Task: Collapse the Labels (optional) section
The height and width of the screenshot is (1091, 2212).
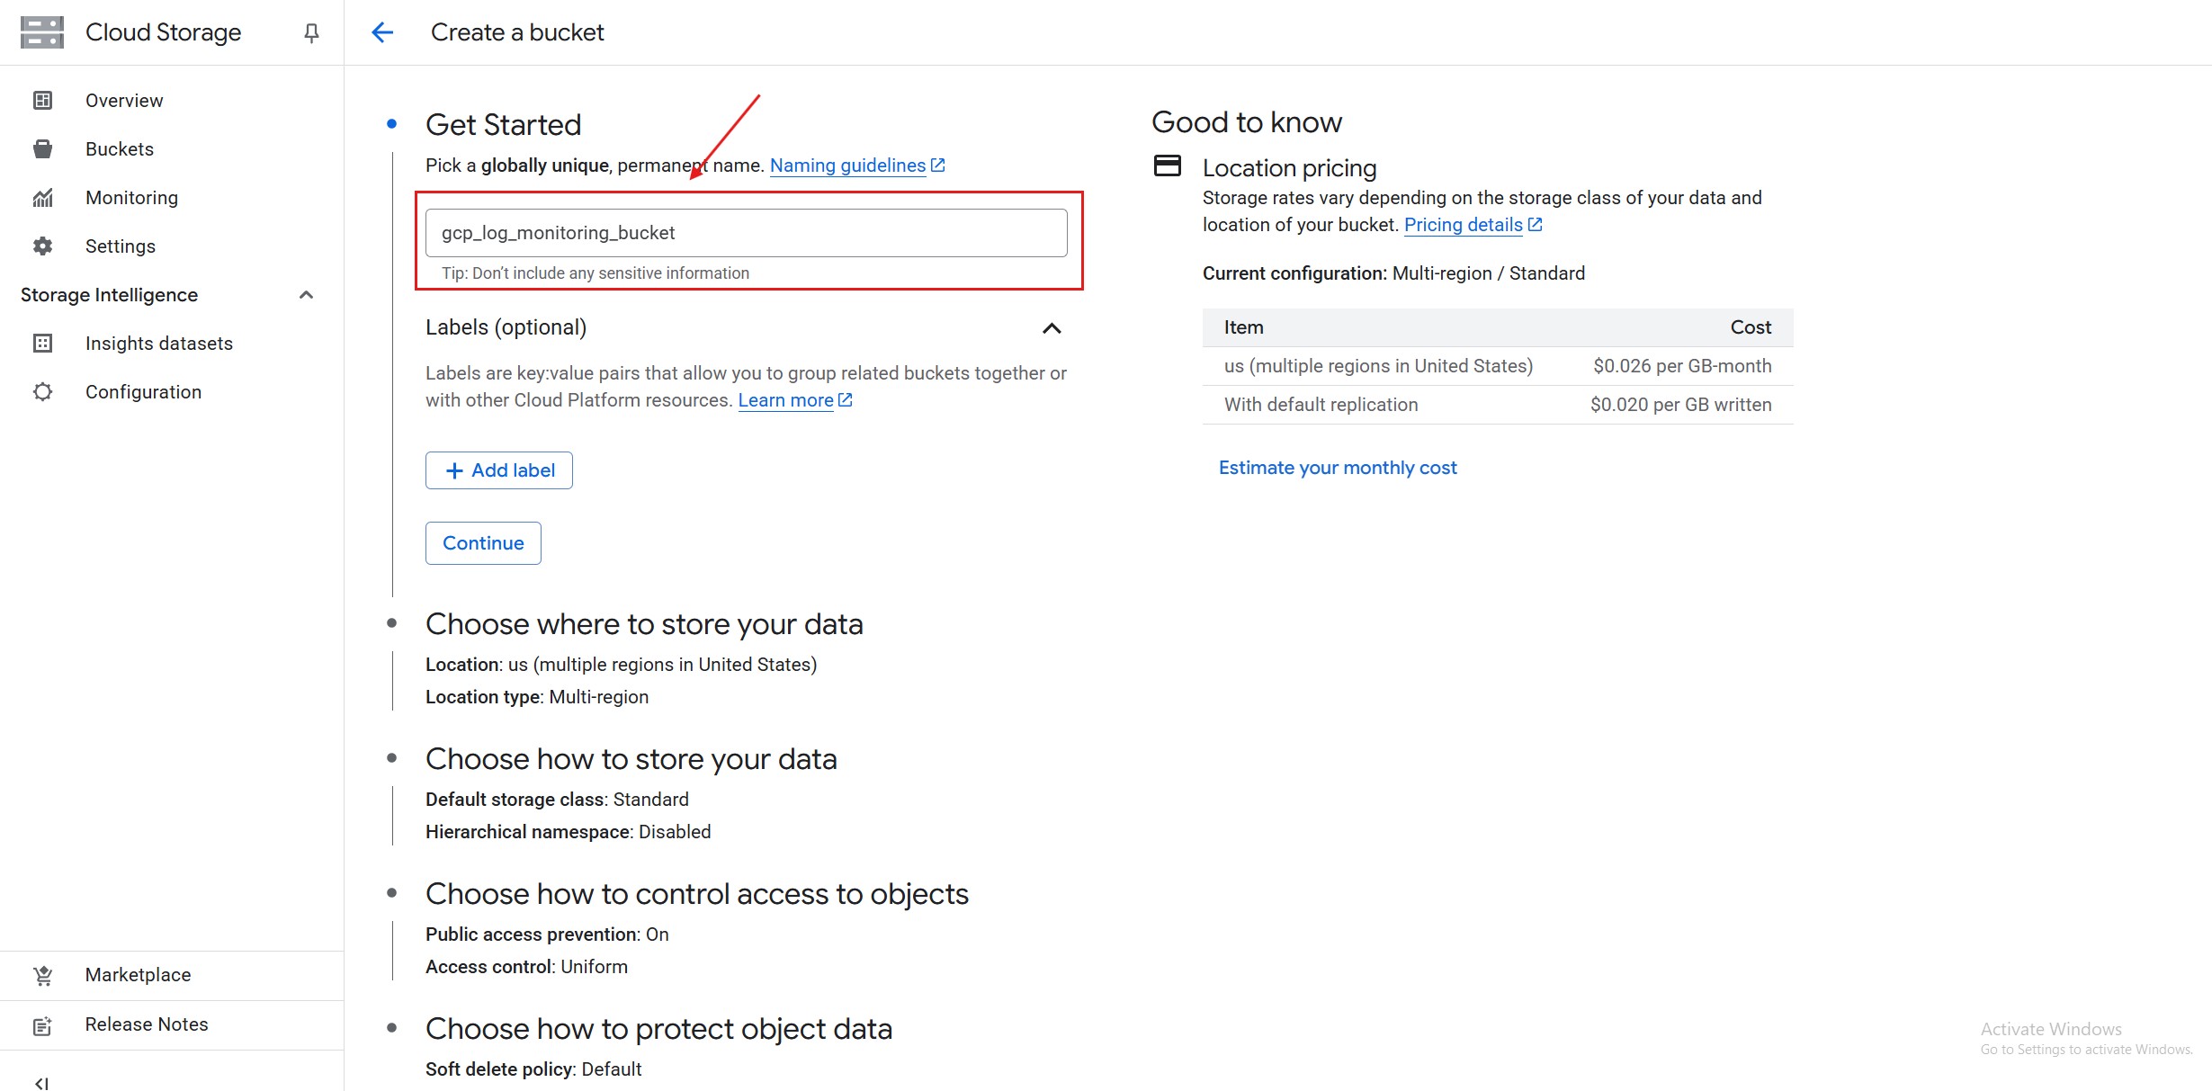Action: pyautogui.click(x=1051, y=328)
